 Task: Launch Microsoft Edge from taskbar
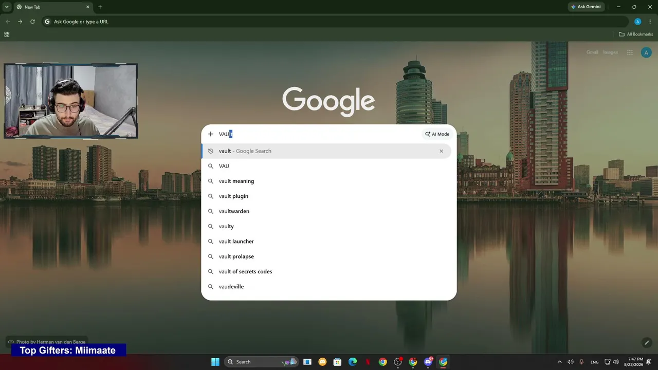click(x=353, y=362)
